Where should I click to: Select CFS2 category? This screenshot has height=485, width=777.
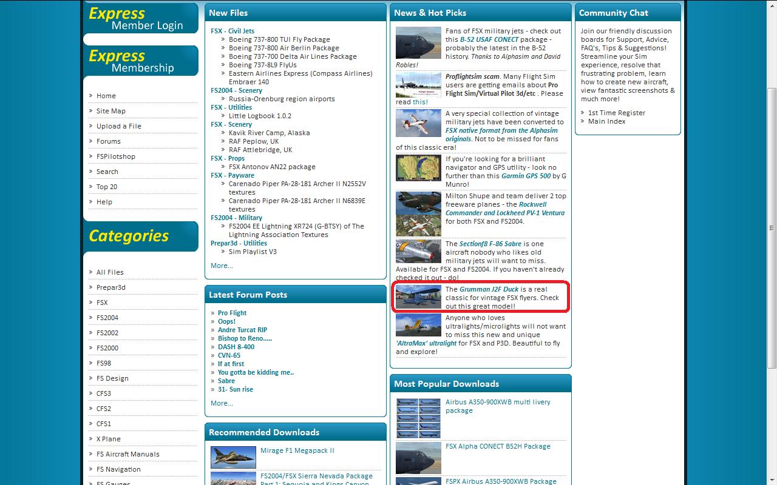click(104, 409)
